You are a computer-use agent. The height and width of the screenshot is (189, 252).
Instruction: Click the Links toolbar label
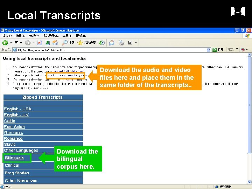click(231, 50)
